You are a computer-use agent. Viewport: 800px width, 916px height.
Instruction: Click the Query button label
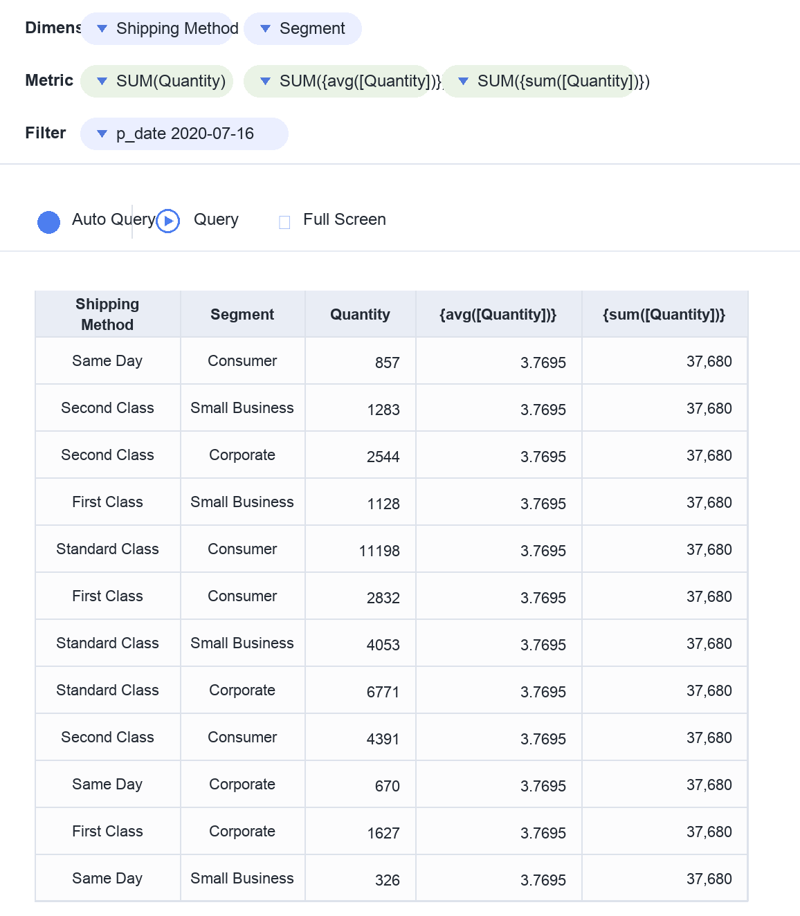[216, 220]
